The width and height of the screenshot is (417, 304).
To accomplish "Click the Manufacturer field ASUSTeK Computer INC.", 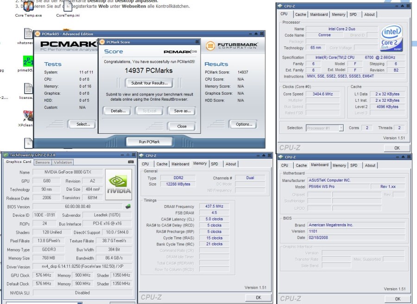I will [x=356, y=180].
